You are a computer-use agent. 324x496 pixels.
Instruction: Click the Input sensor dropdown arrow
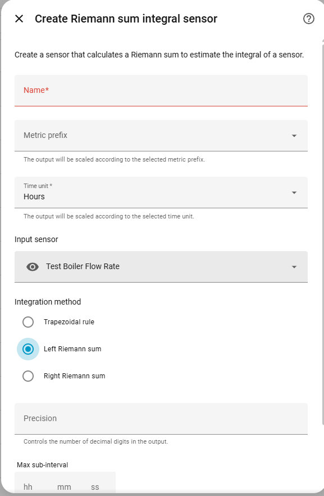tap(294, 267)
